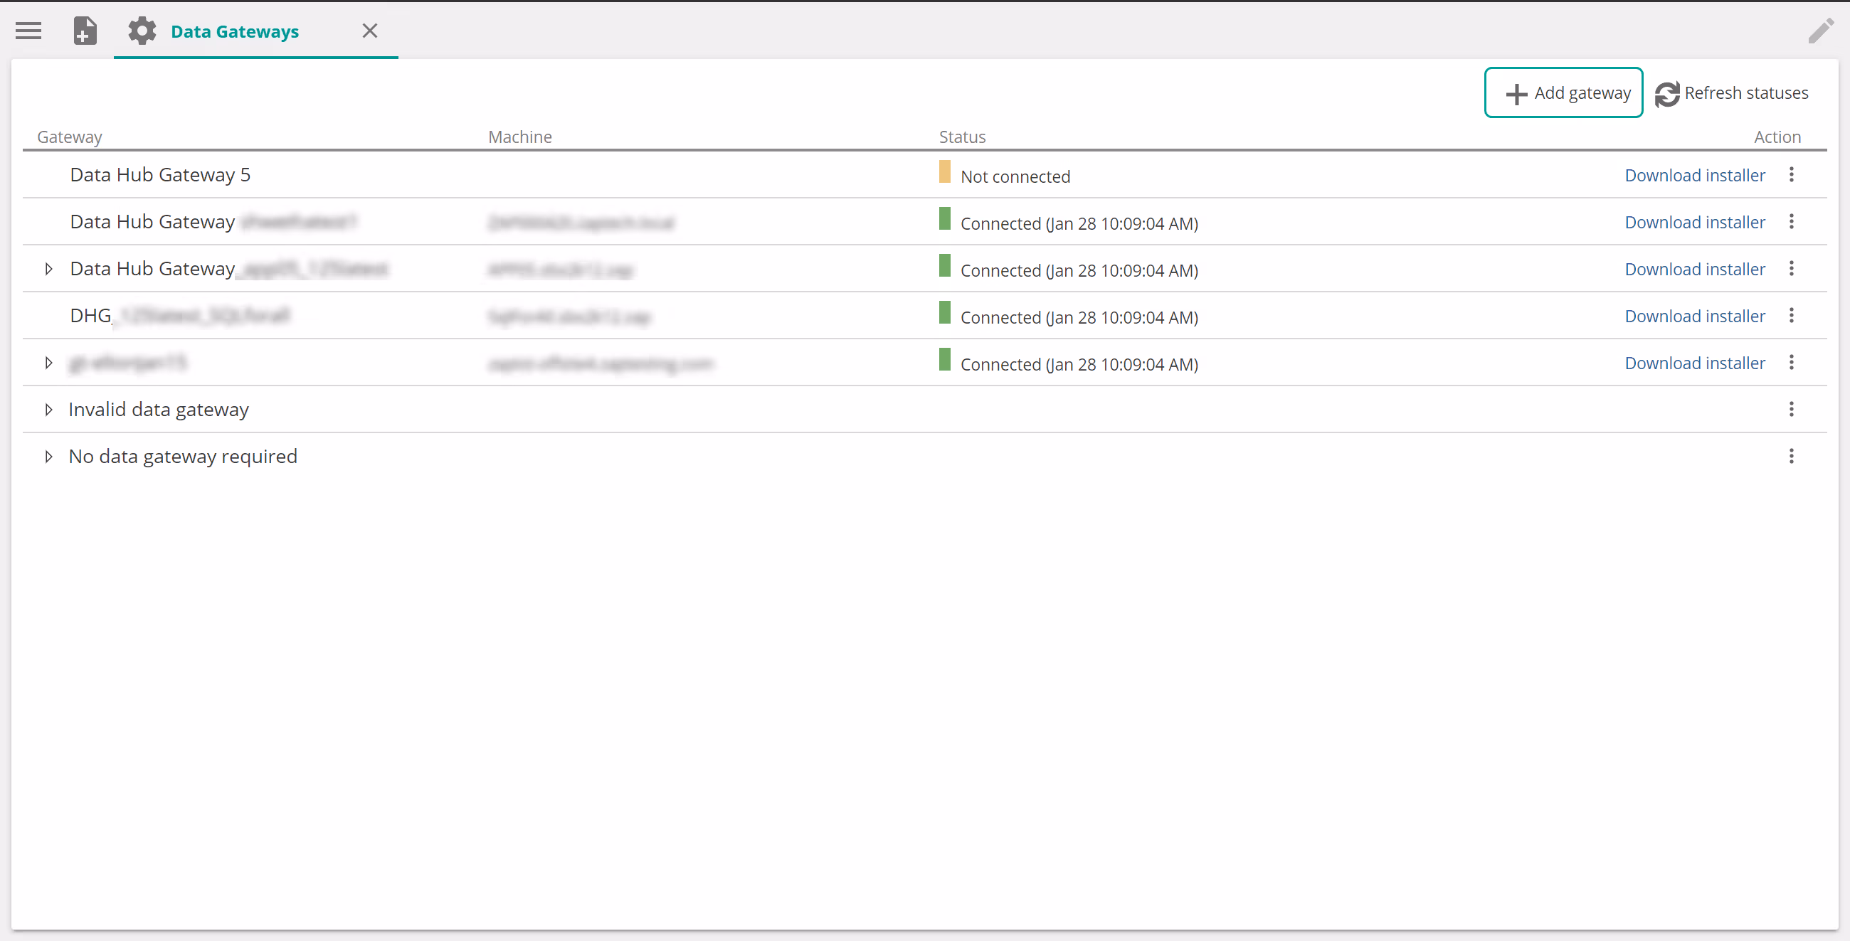Open the hamburger main menu
Screen dimensions: 1850x941
tap(28, 31)
